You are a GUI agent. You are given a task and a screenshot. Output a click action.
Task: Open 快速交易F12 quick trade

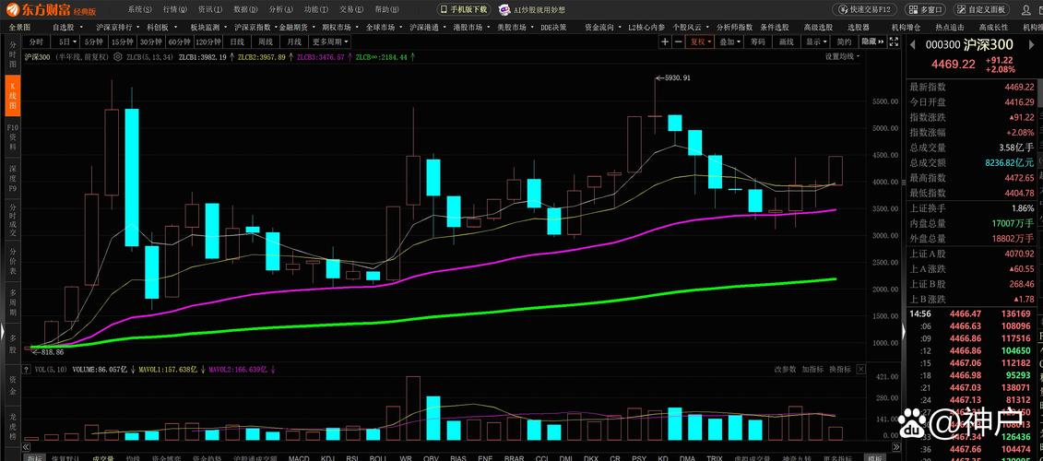pos(865,9)
